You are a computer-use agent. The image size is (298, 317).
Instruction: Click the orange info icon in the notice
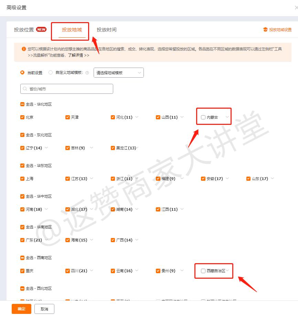coord(24,49)
